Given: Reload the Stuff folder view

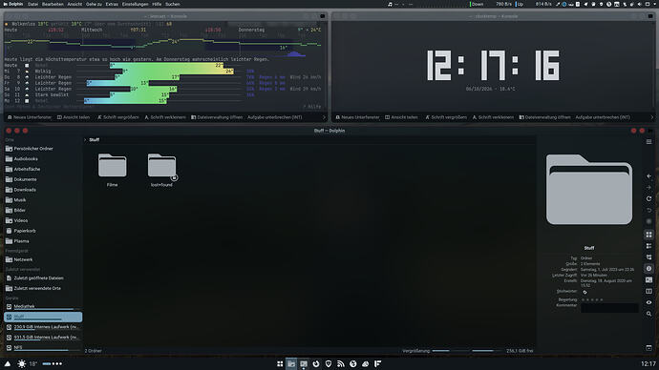Looking at the screenshot, I should (648, 199).
